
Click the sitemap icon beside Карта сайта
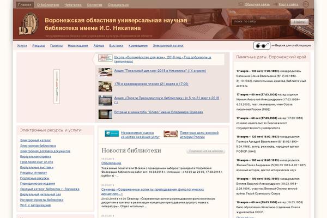coord(275,4)
